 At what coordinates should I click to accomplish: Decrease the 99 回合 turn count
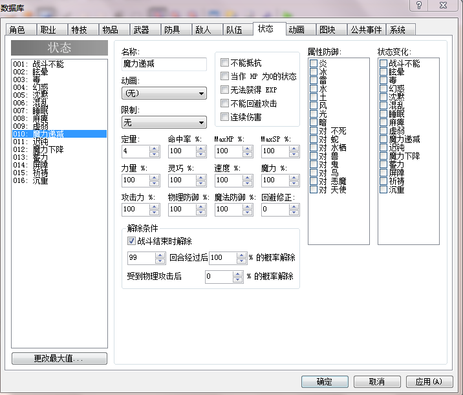pos(160,261)
